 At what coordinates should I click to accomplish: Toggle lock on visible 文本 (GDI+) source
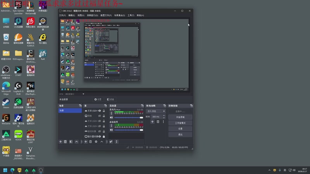[104, 111]
